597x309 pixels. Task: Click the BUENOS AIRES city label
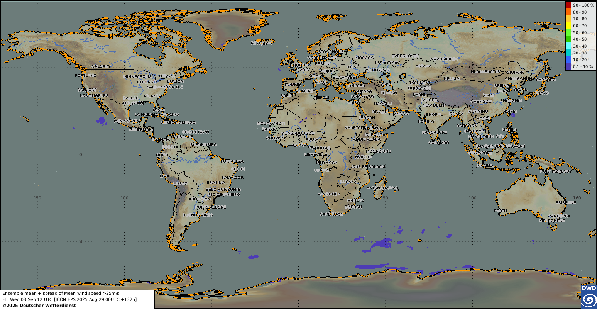(x=198, y=215)
